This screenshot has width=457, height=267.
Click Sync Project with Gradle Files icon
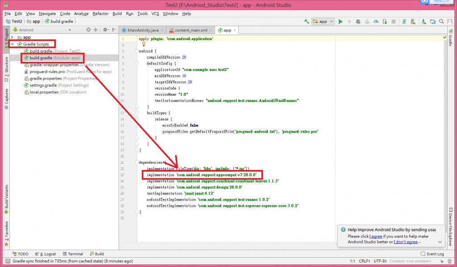pos(404,21)
